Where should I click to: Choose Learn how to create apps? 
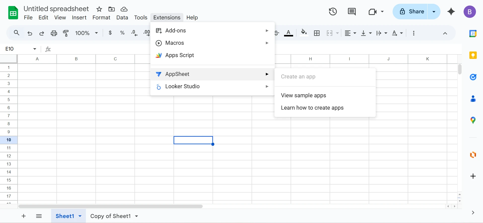tap(325, 108)
